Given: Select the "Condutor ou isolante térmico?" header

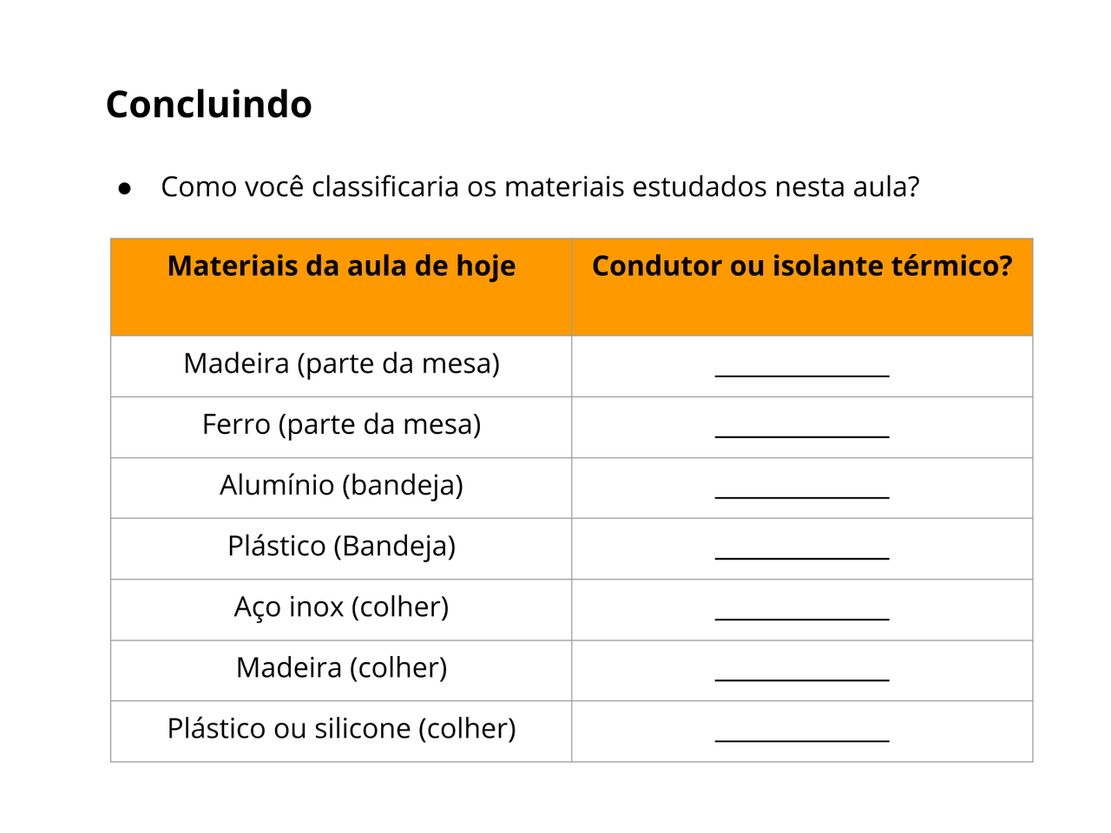Looking at the screenshot, I should coord(802,266).
